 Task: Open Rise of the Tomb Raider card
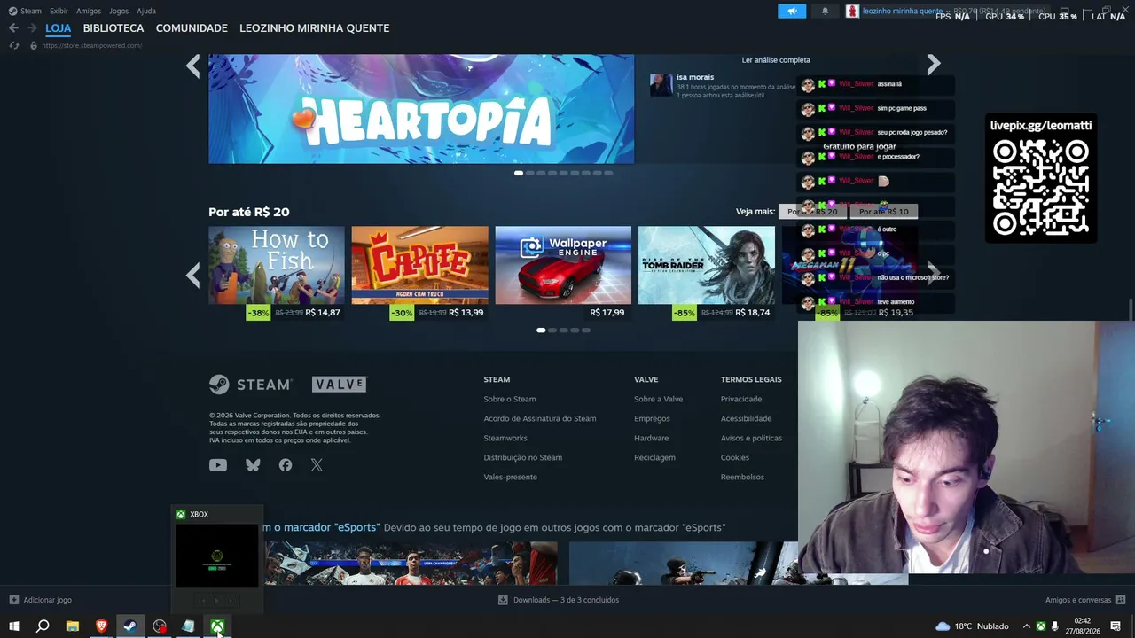point(707,273)
